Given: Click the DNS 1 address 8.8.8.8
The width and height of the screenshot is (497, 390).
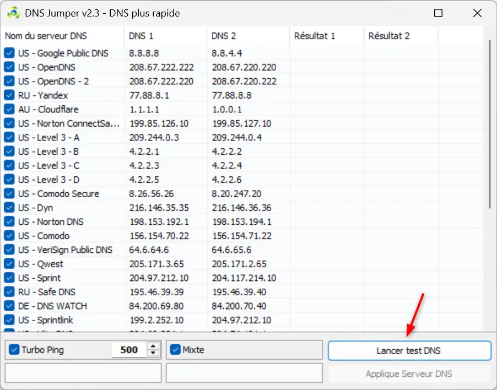Looking at the screenshot, I should 144,53.
